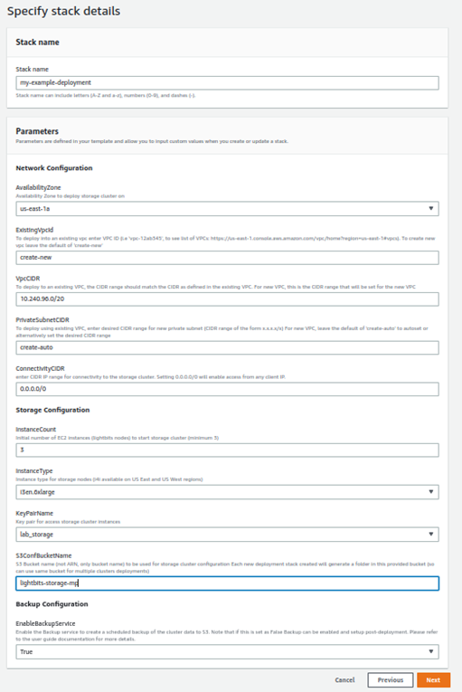Click the Previous button

(390, 680)
